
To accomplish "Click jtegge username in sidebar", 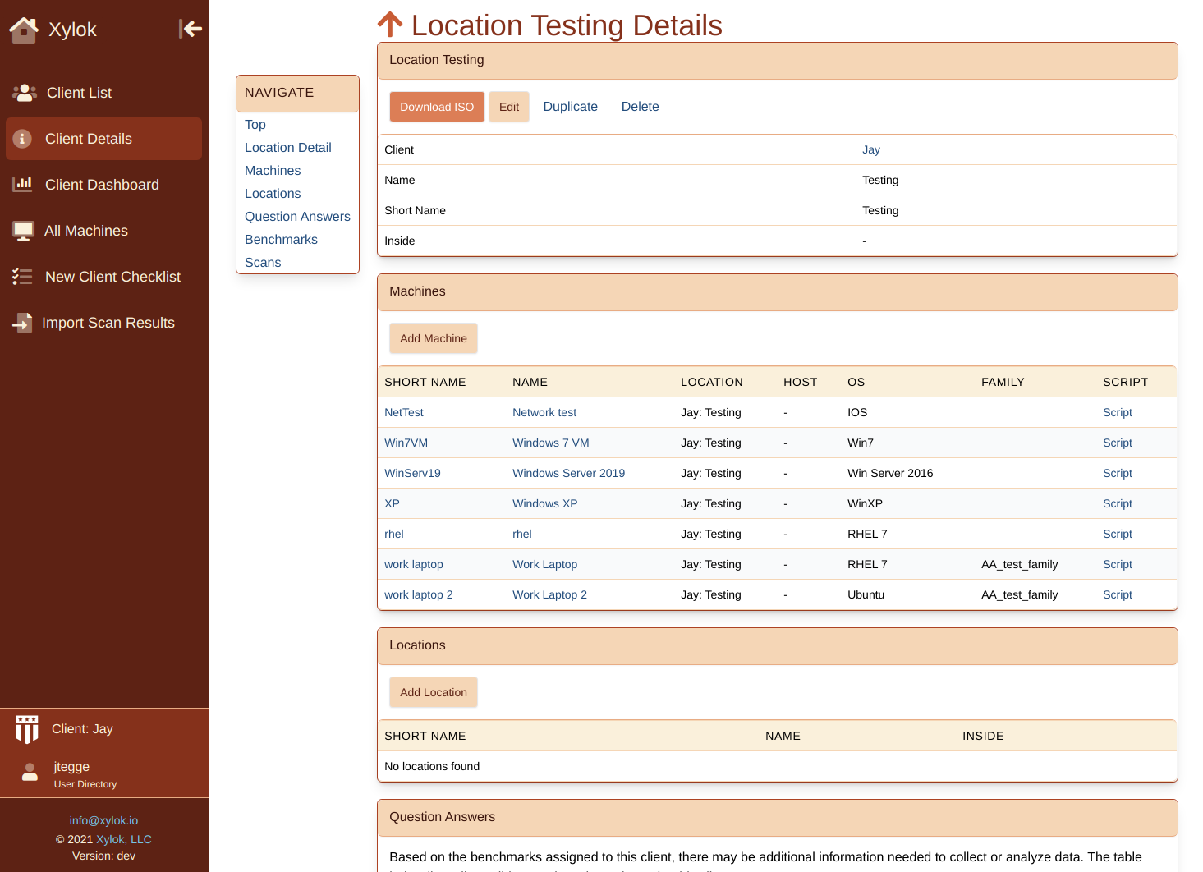I will (x=71, y=766).
